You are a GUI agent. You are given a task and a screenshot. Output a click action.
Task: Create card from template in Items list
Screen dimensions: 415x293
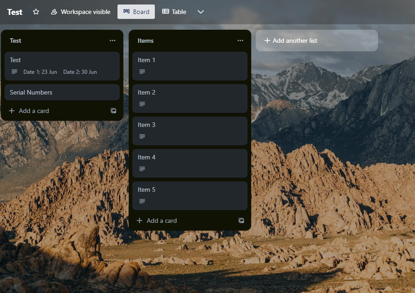pyautogui.click(x=241, y=221)
